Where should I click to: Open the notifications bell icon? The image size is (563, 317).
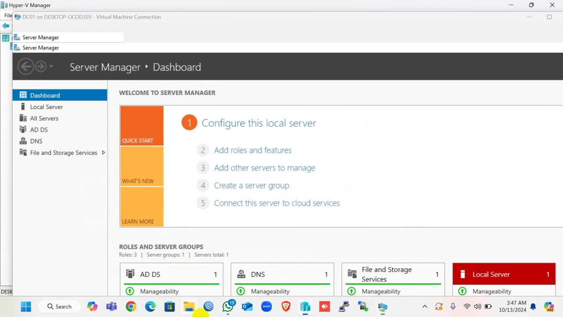533,306
